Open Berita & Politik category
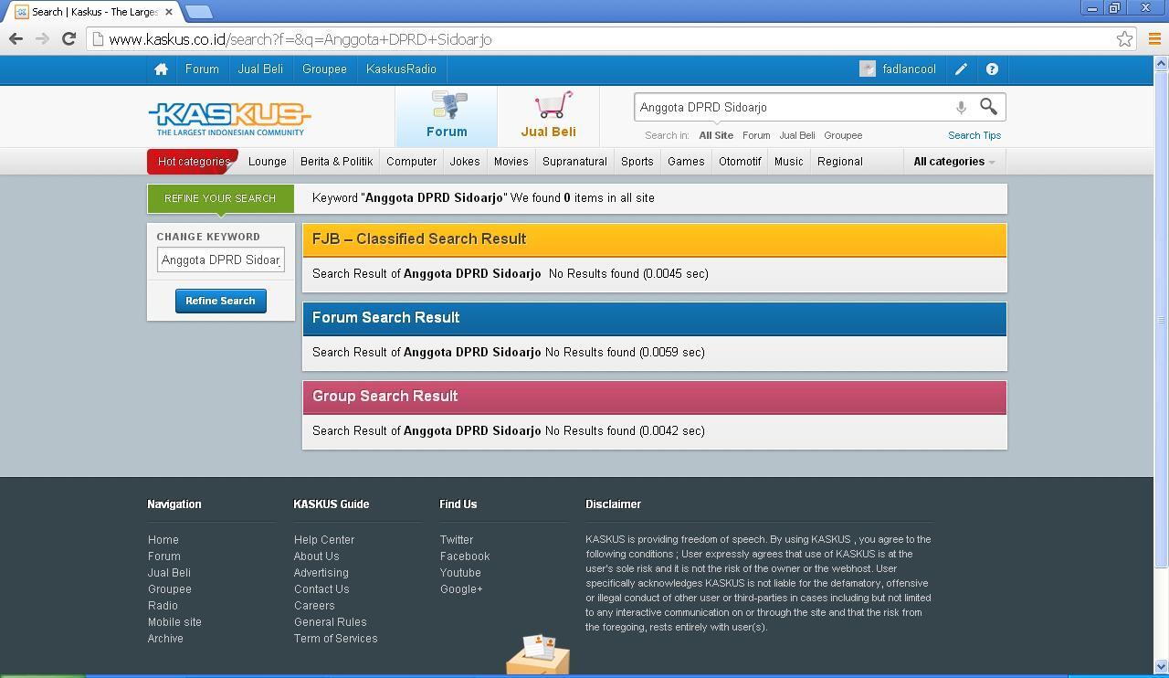 pos(336,162)
